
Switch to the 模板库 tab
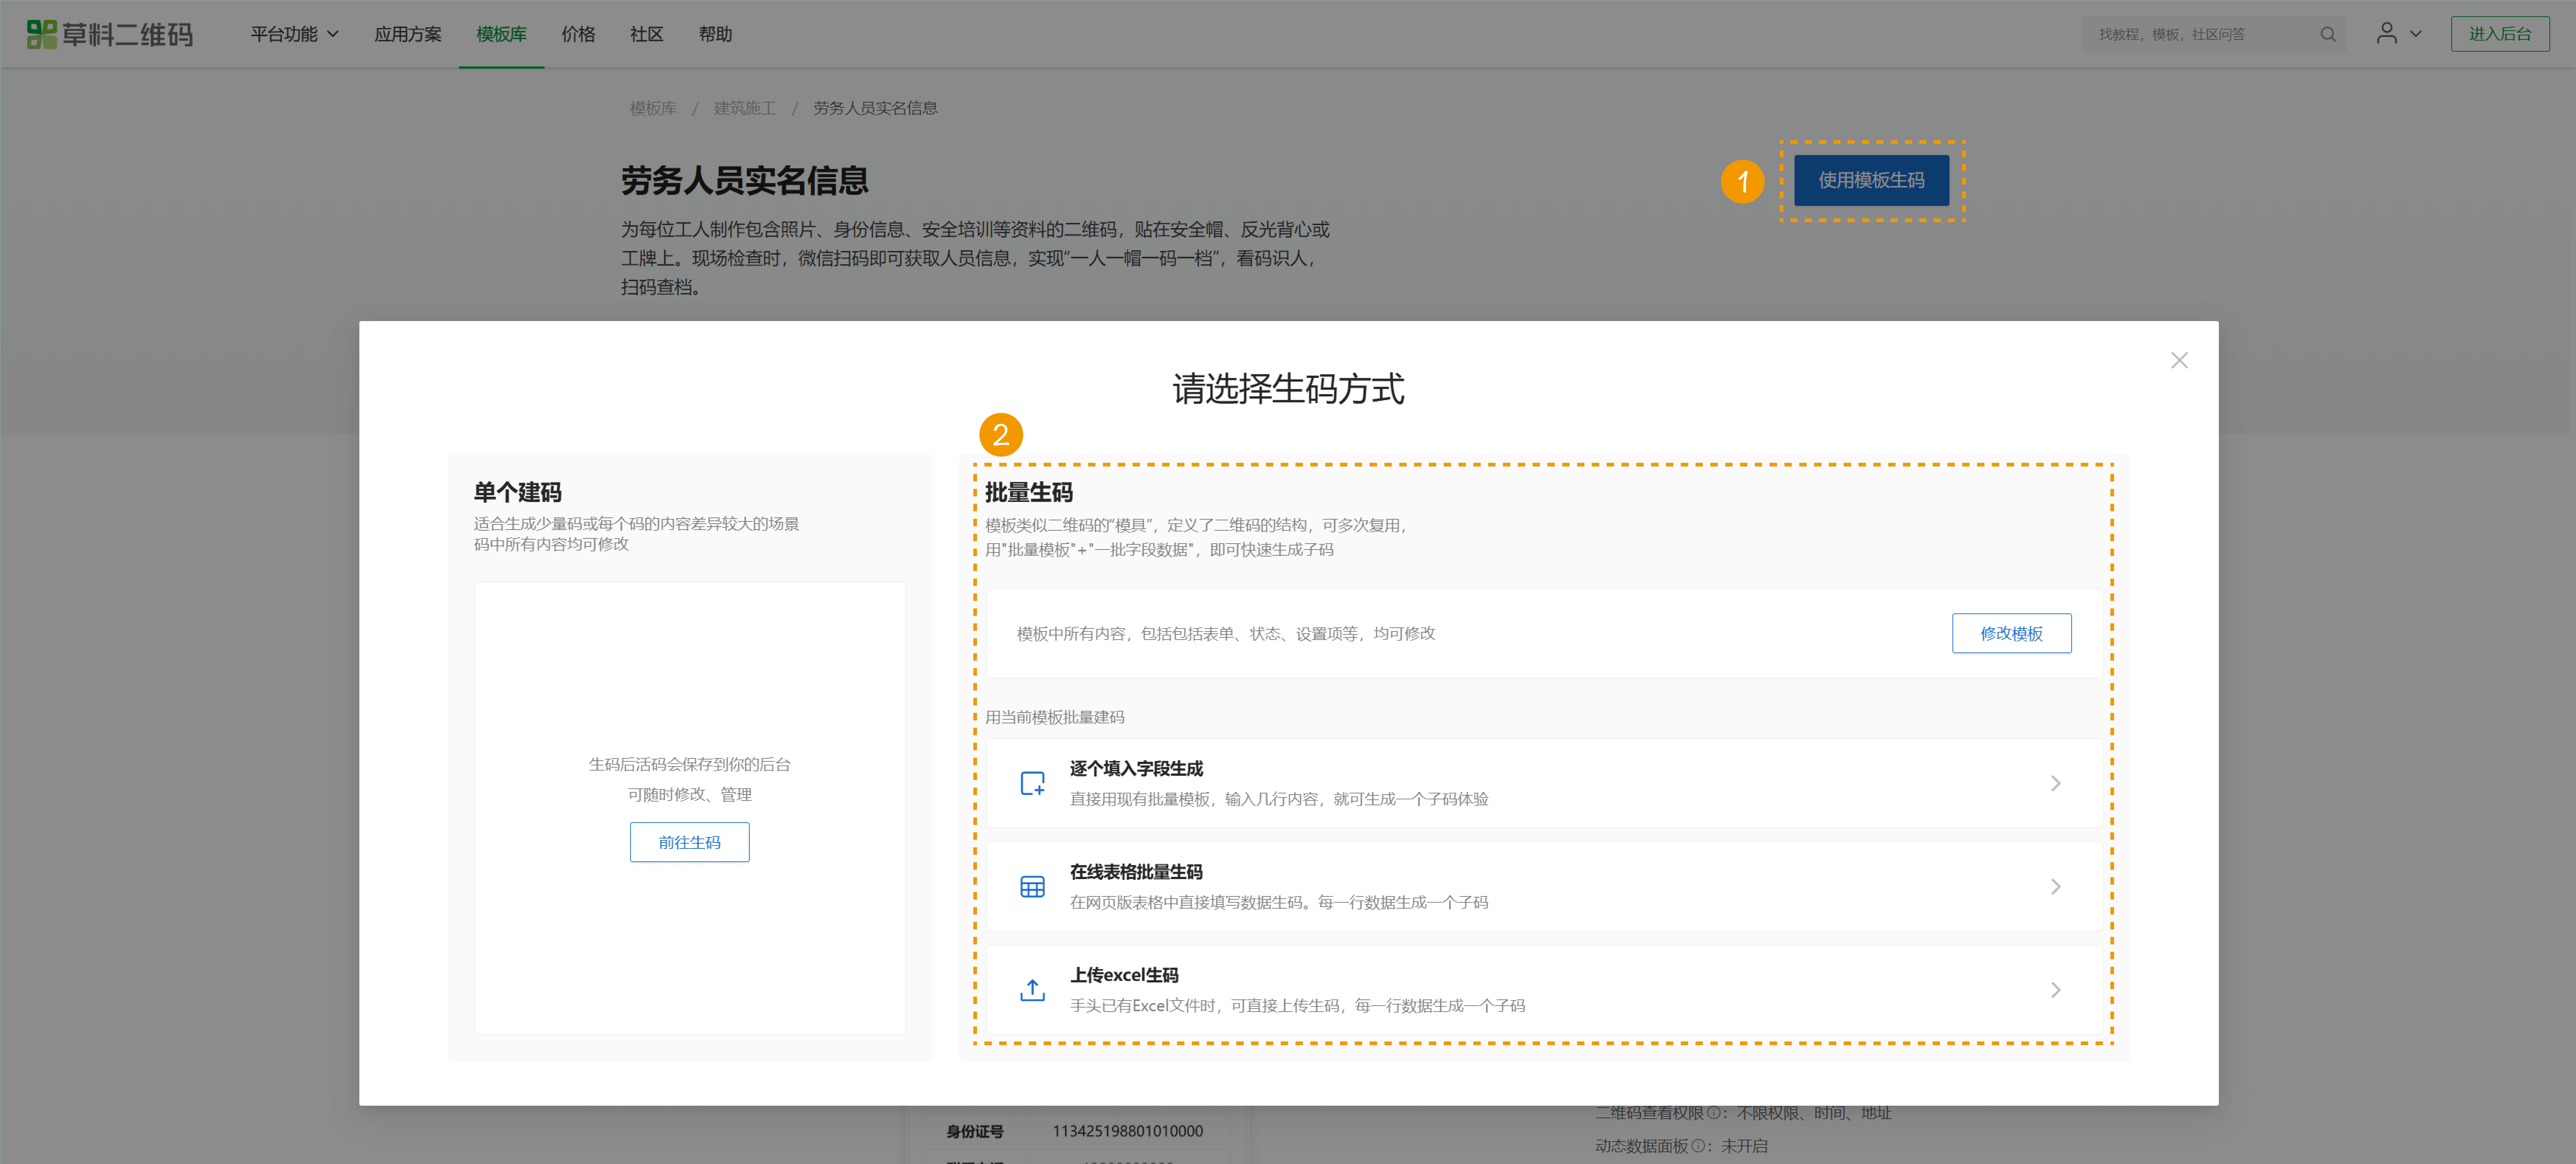(x=501, y=34)
